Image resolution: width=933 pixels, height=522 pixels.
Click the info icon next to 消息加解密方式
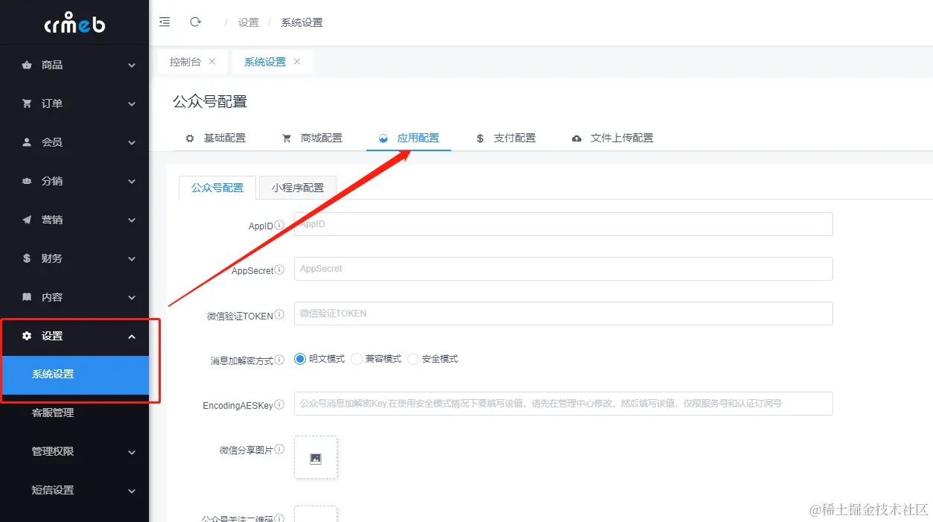pyautogui.click(x=279, y=360)
